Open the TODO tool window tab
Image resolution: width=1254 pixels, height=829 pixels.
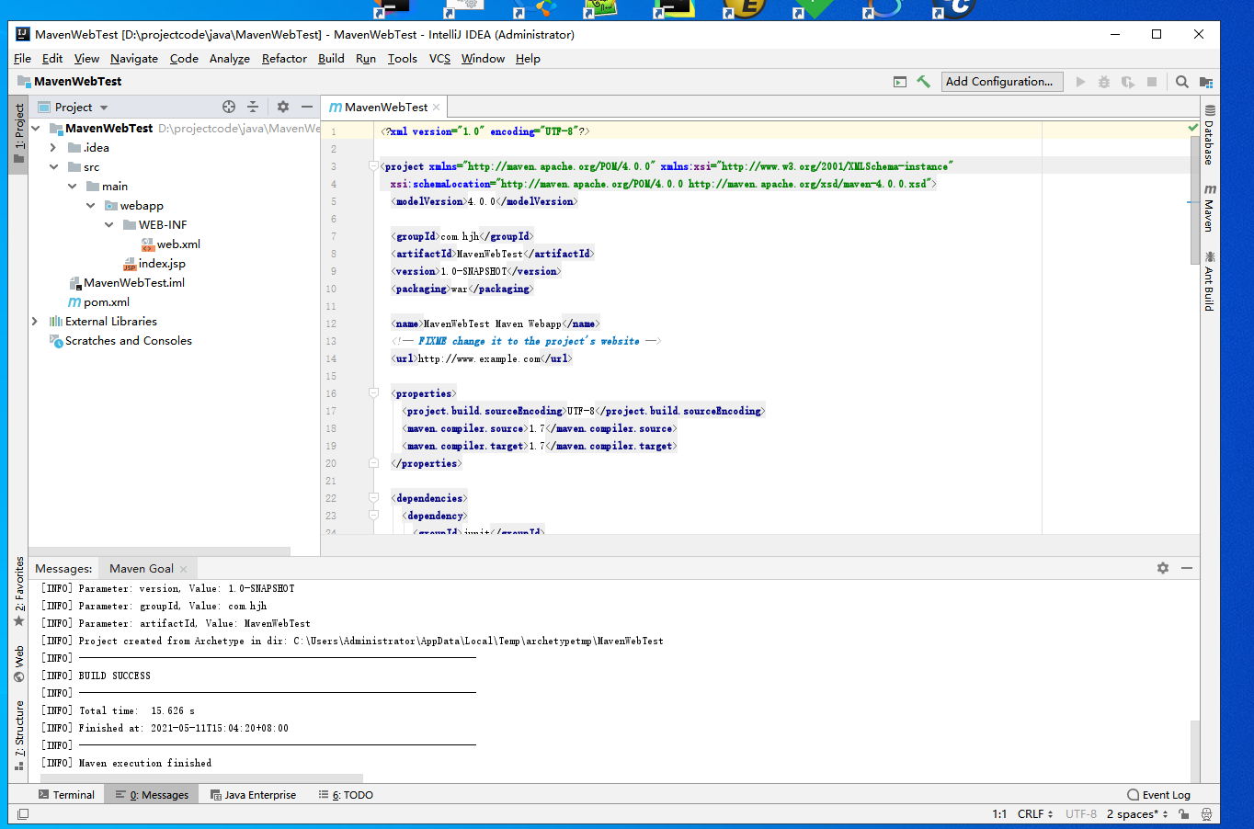pos(346,795)
